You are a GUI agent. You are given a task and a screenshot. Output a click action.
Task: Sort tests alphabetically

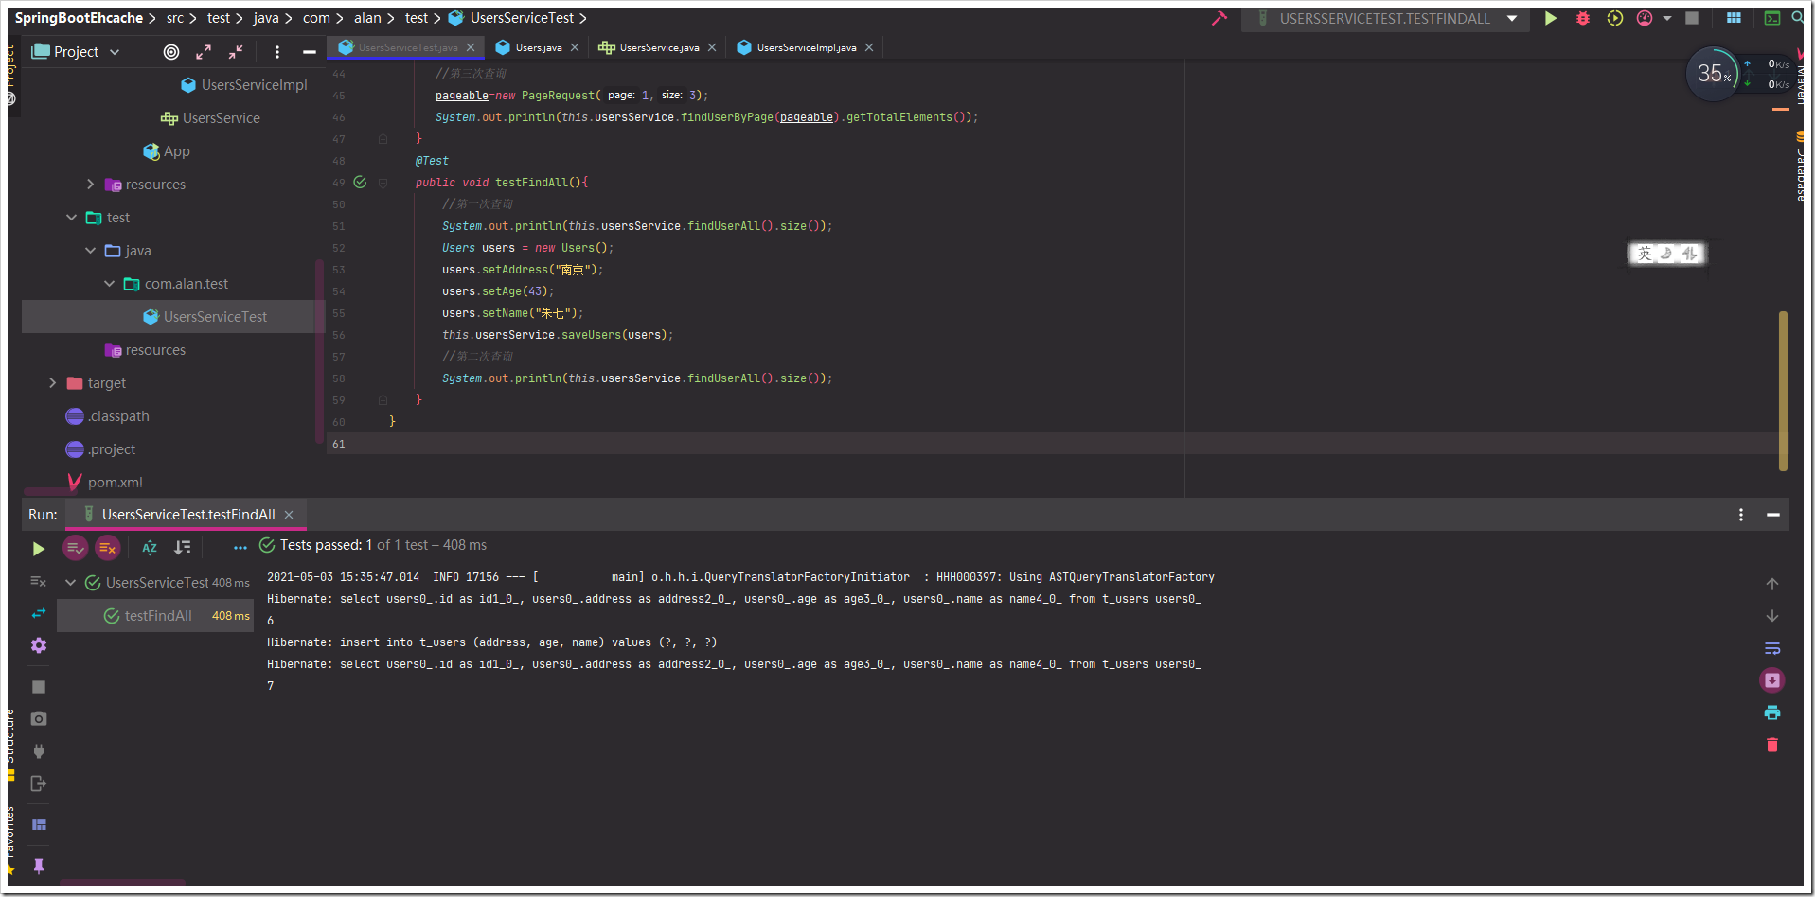pos(150,548)
